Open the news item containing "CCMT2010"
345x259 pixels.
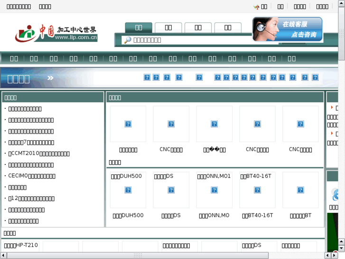[39, 153]
